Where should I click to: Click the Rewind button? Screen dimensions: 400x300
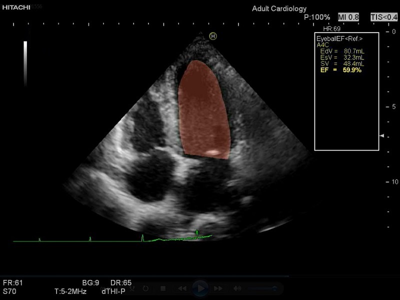pyautogui.click(x=182, y=288)
